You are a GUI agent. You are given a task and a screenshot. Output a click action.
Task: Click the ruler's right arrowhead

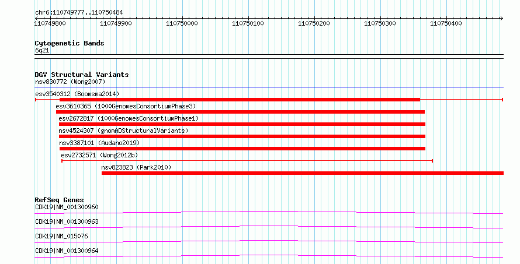[x=502, y=19]
